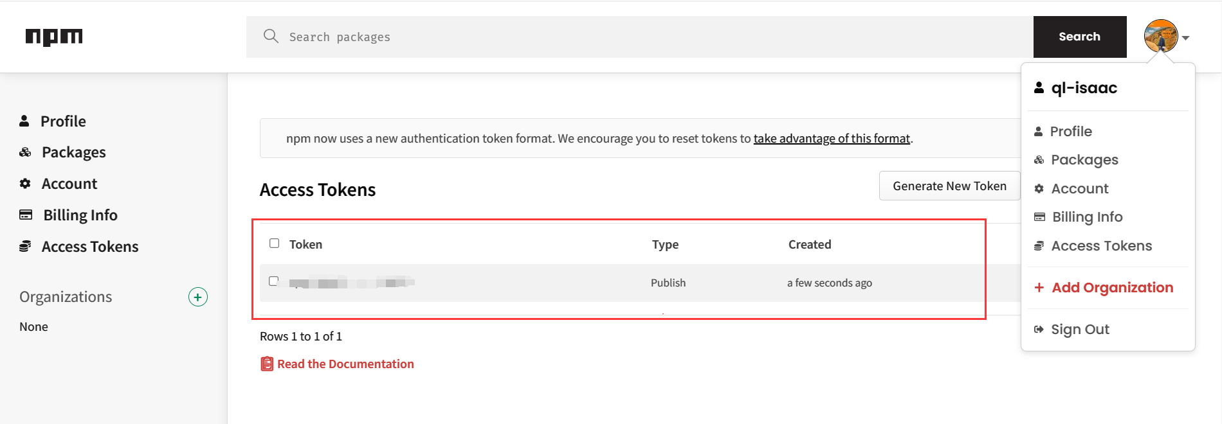Select Billing Info in avatar dropdown menu

pyautogui.click(x=1088, y=216)
